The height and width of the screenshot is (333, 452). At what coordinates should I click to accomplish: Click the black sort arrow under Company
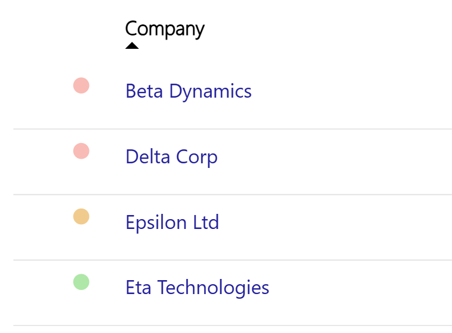(132, 45)
